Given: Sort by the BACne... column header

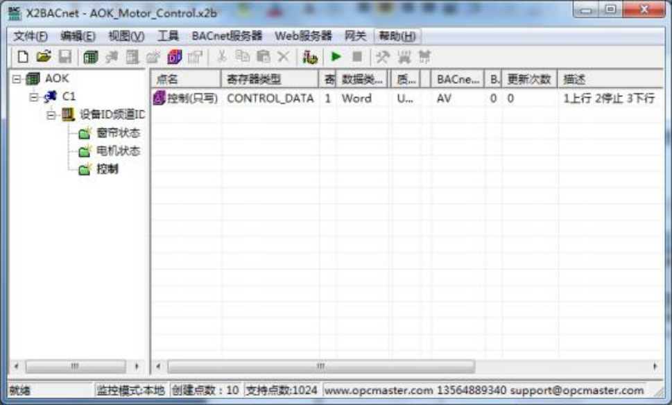Looking at the screenshot, I should 458,79.
